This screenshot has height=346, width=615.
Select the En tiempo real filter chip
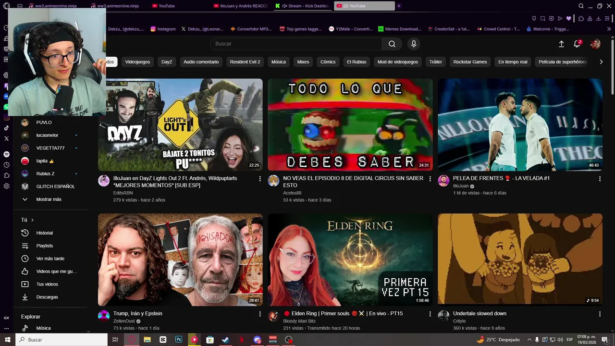[x=513, y=62]
